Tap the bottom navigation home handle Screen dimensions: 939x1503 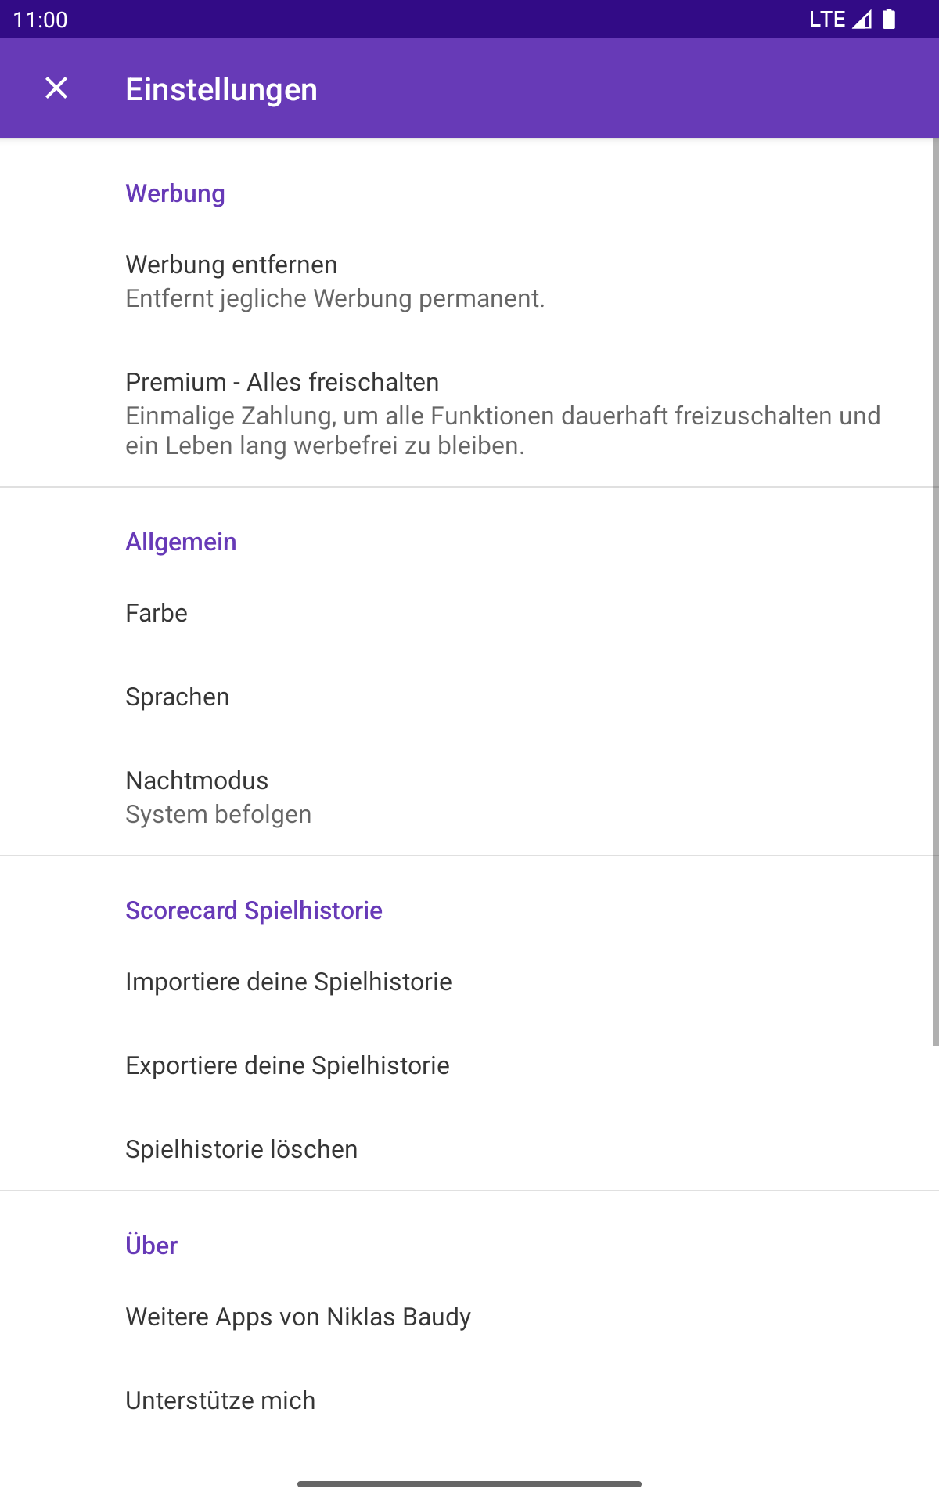tap(469, 1484)
